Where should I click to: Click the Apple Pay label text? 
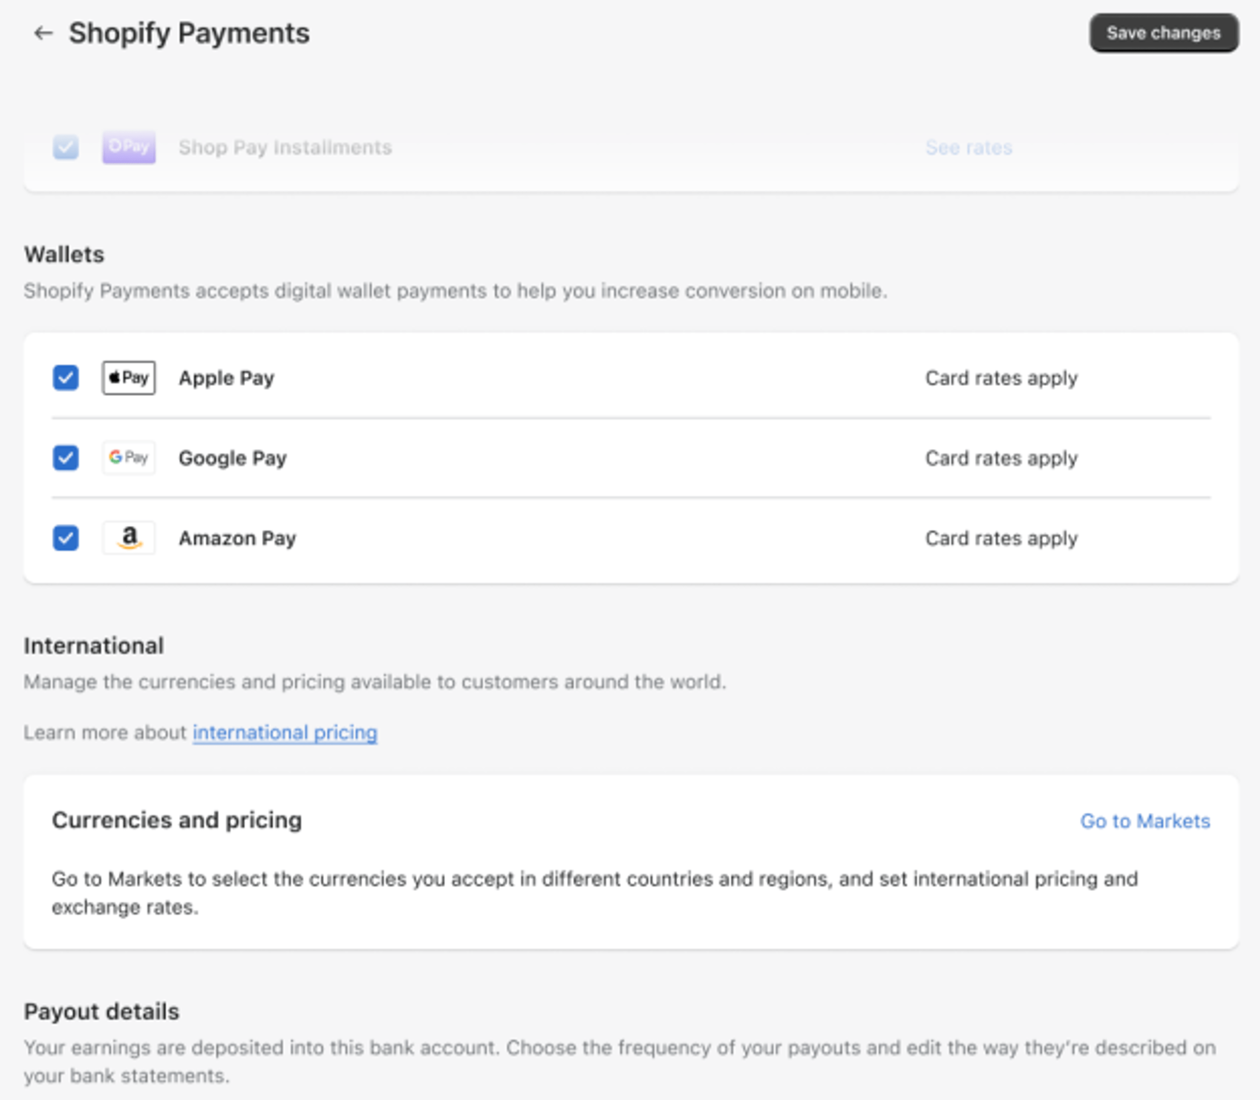click(226, 378)
